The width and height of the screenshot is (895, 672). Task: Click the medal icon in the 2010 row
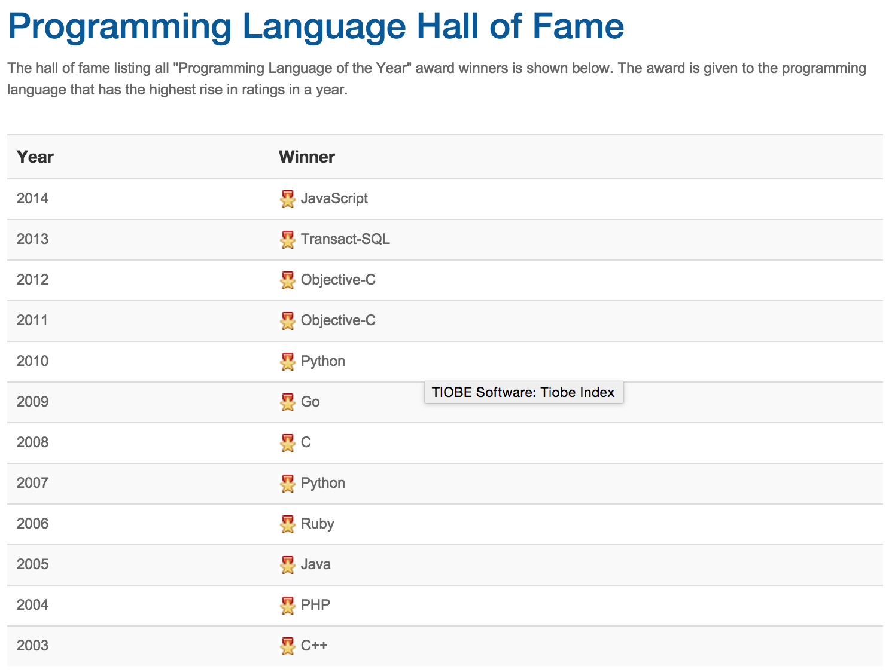[x=288, y=362]
